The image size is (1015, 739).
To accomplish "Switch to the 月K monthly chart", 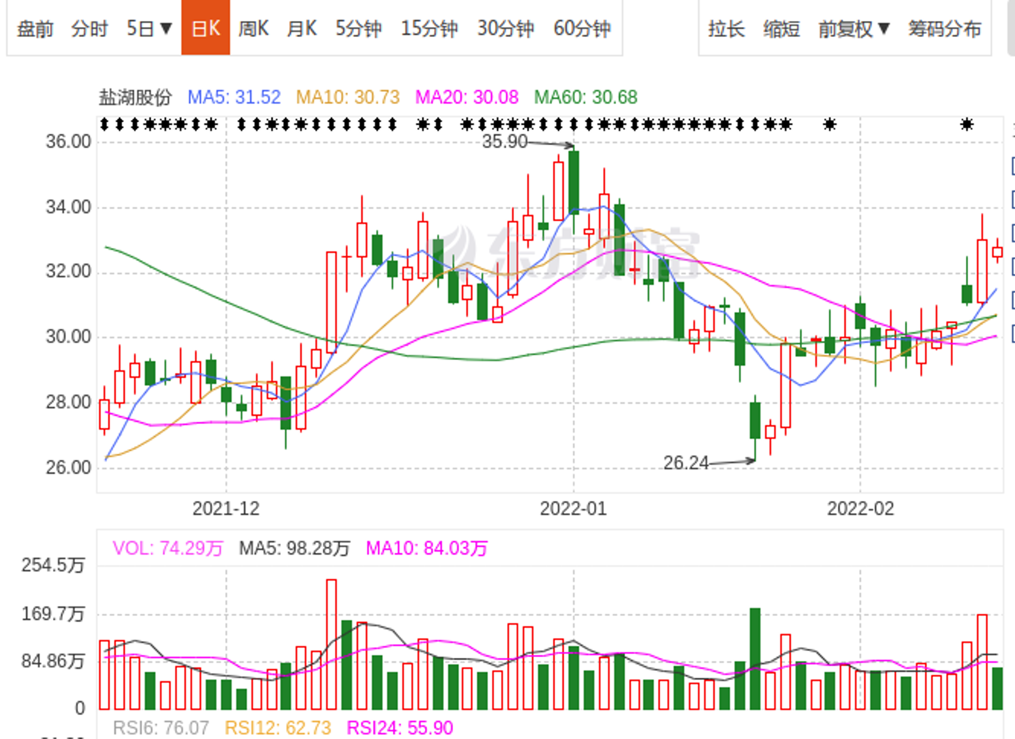I will (x=302, y=28).
